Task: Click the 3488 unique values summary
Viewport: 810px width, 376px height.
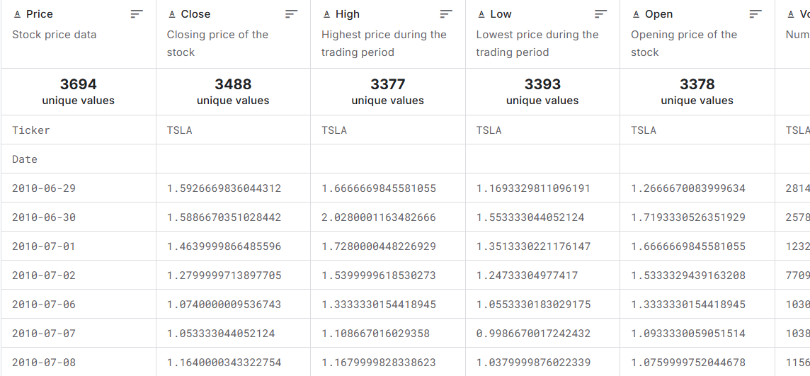Action: point(233,91)
